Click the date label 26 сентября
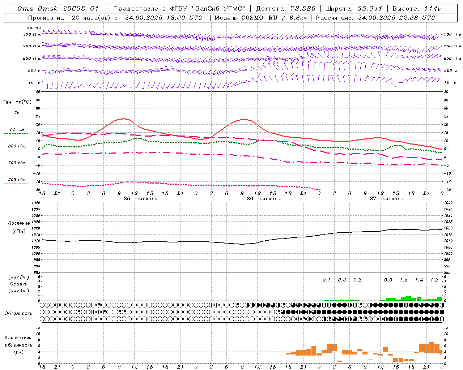This screenshot has width=463, height=370. tap(264, 199)
